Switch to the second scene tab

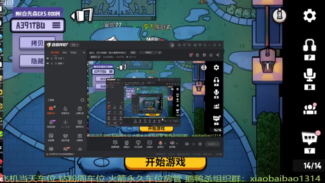[65, 53]
